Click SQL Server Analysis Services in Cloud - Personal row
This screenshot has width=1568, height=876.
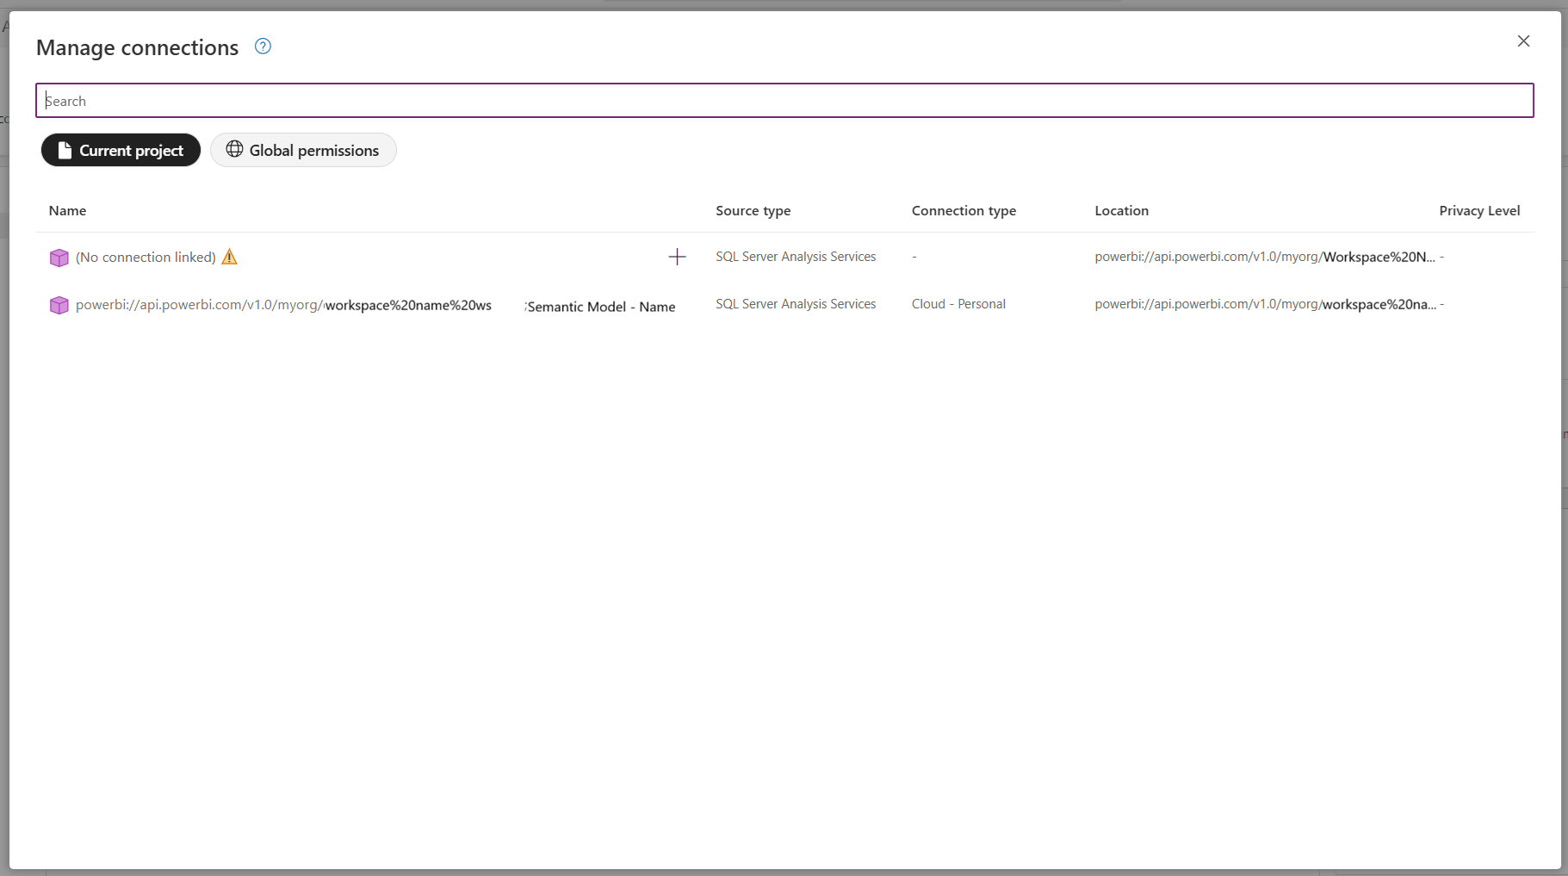[x=796, y=304]
